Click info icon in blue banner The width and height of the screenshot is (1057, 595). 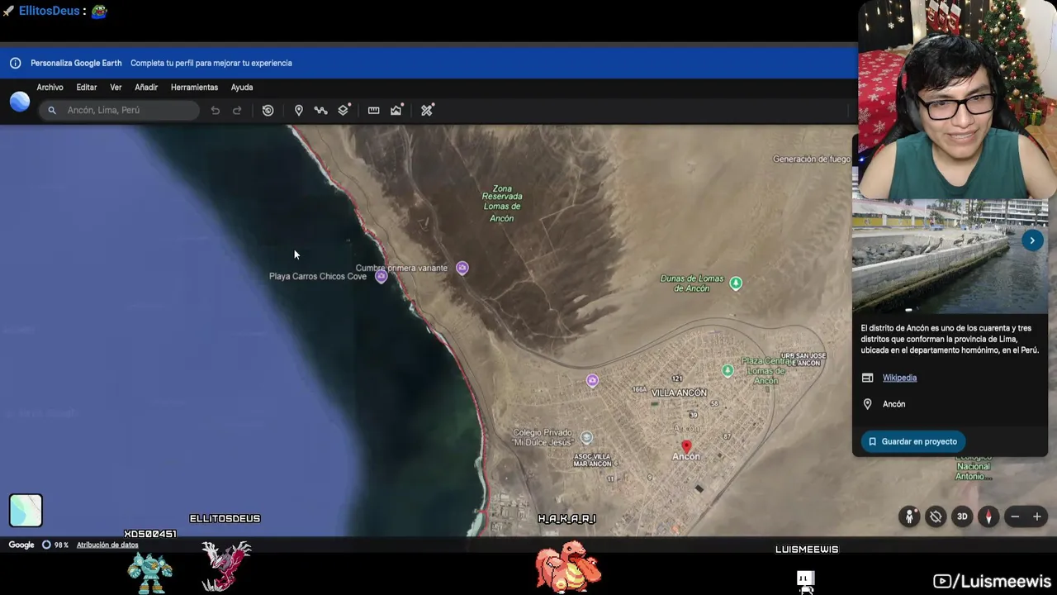point(15,63)
